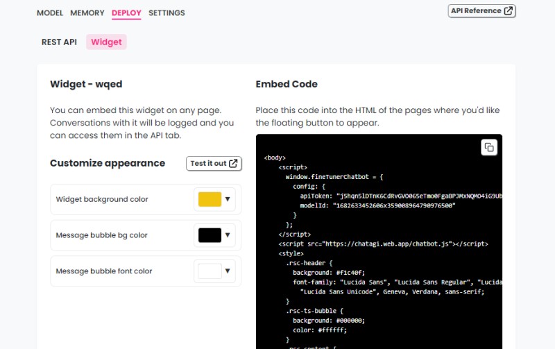The height and width of the screenshot is (349, 555).
Task: Select the Widget sub-tab
Action: point(106,42)
